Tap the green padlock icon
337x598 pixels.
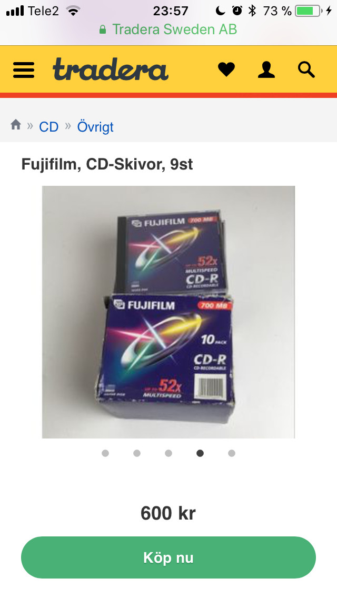[102, 30]
